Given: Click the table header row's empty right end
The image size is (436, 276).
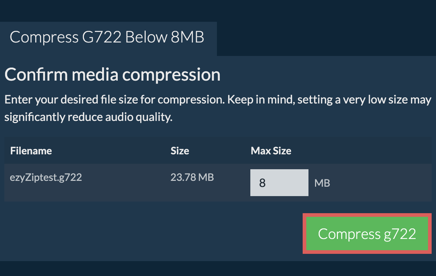Looking at the screenshot, I should tap(381, 151).
